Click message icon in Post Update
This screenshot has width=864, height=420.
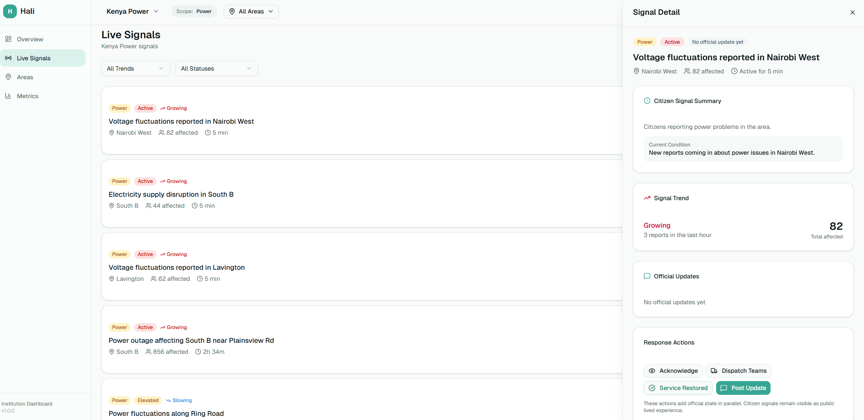(724, 388)
